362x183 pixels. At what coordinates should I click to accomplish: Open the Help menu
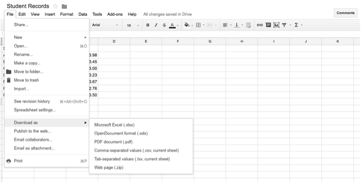click(x=132, y=14)
